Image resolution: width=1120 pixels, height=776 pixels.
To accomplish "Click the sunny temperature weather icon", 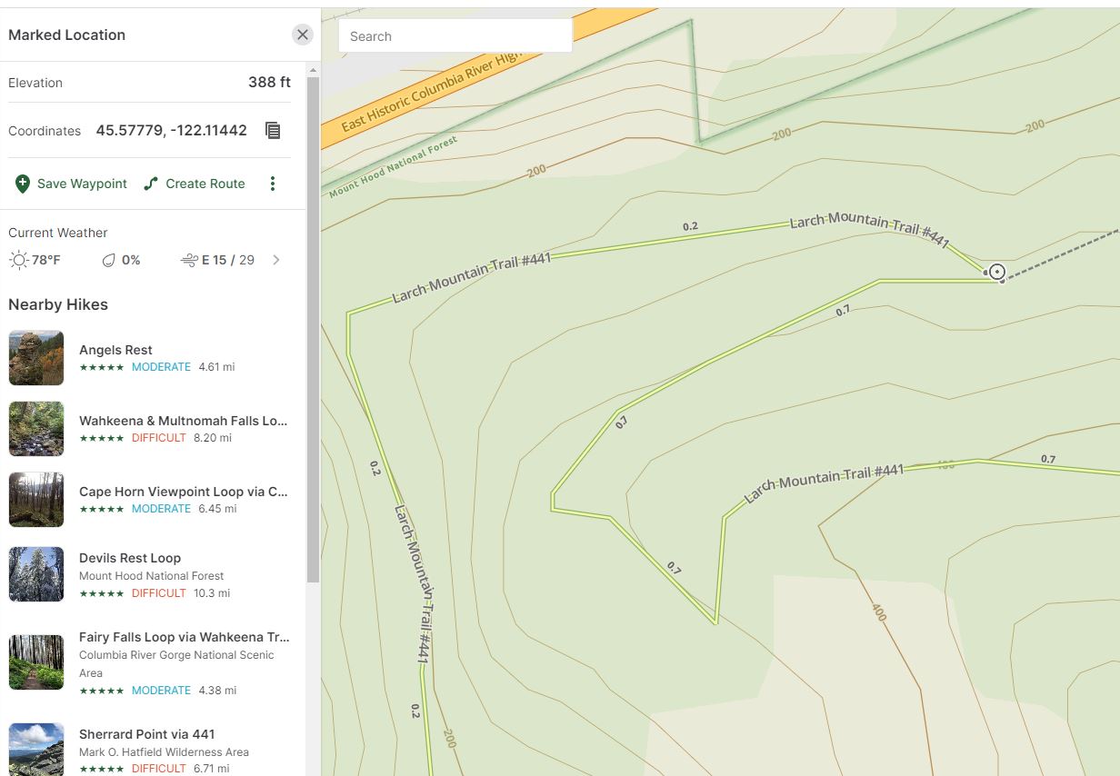I will click(x=18, y=260).
